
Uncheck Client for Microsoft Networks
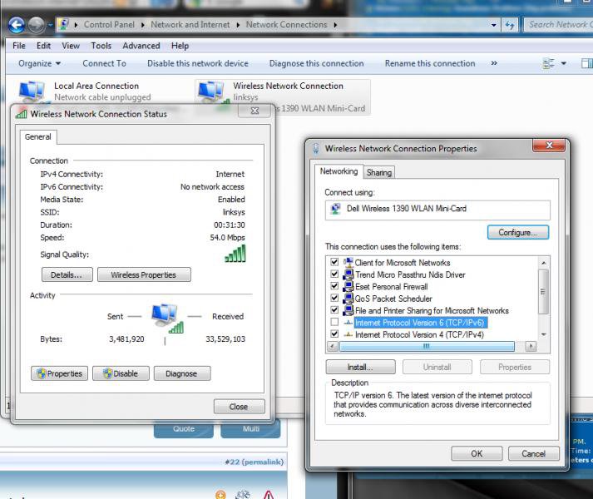[x=334, y=262]
